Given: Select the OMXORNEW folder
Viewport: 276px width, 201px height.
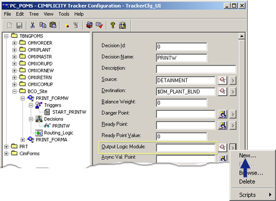Looking at the screenshot, I should click(41, 71).
